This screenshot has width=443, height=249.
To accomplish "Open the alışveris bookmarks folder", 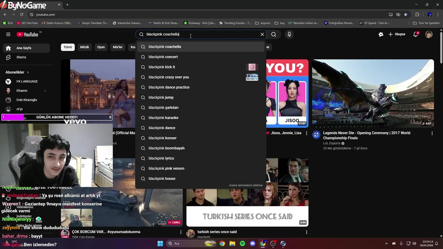I will click(263, 23).
